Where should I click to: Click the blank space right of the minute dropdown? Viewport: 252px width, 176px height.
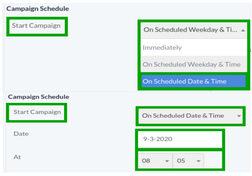coord(214,161)
